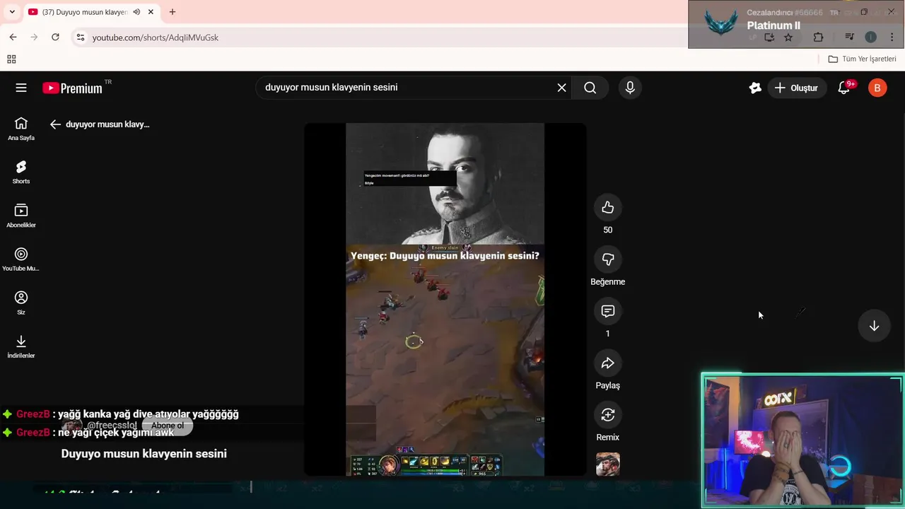Screen dimensions: 905x509
Task: Click the comment count 1
Action: pyautogui.click(x=607, y=334)
